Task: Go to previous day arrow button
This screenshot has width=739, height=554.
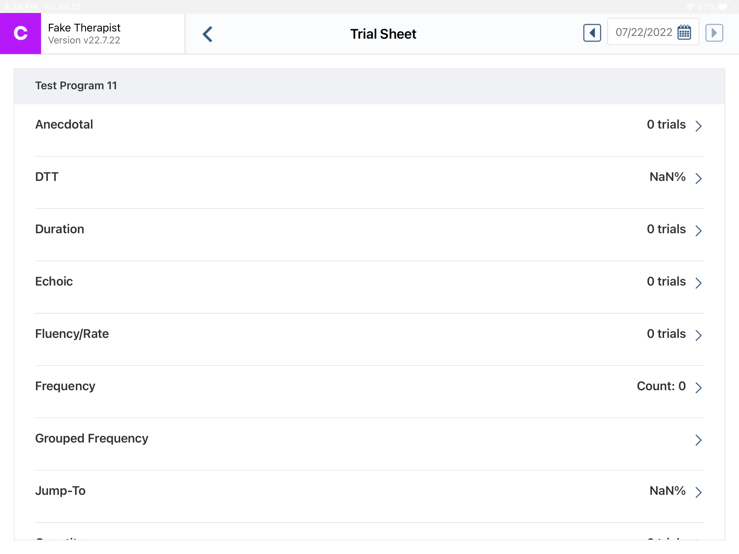Action: [x=592, y=33]
